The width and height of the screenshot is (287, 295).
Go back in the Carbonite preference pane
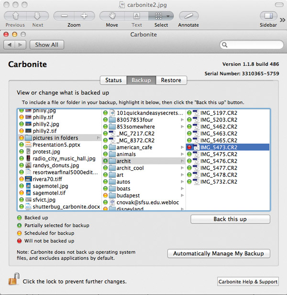tap(10, 45)
